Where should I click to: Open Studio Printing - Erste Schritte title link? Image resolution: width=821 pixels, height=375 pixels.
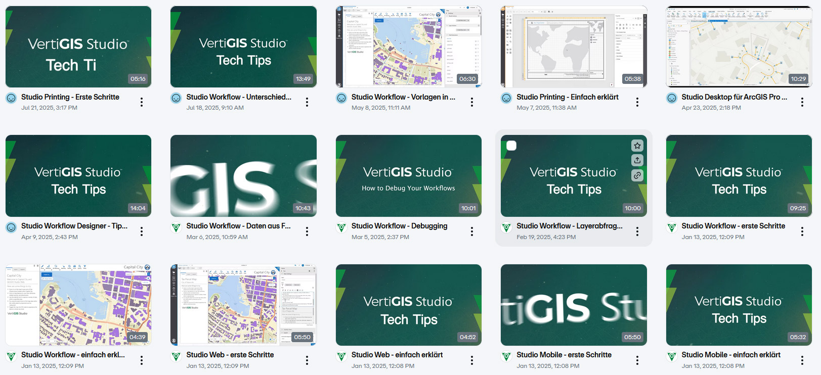pyautogui.click(x=70, y=97)
